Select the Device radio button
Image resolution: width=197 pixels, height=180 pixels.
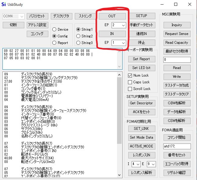(55, 29)
